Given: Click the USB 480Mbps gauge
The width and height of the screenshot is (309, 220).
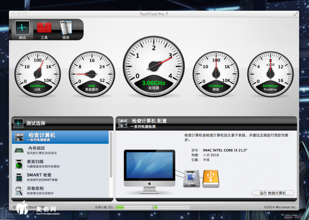Looking at the screenshot, I should click(37, 74).
